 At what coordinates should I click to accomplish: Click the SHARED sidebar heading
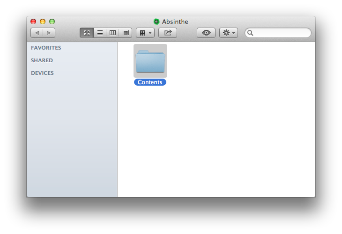(x=42, y=60)
